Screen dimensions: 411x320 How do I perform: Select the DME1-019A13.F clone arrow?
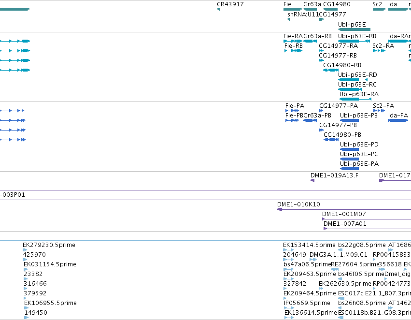click(x=312, y=180)
